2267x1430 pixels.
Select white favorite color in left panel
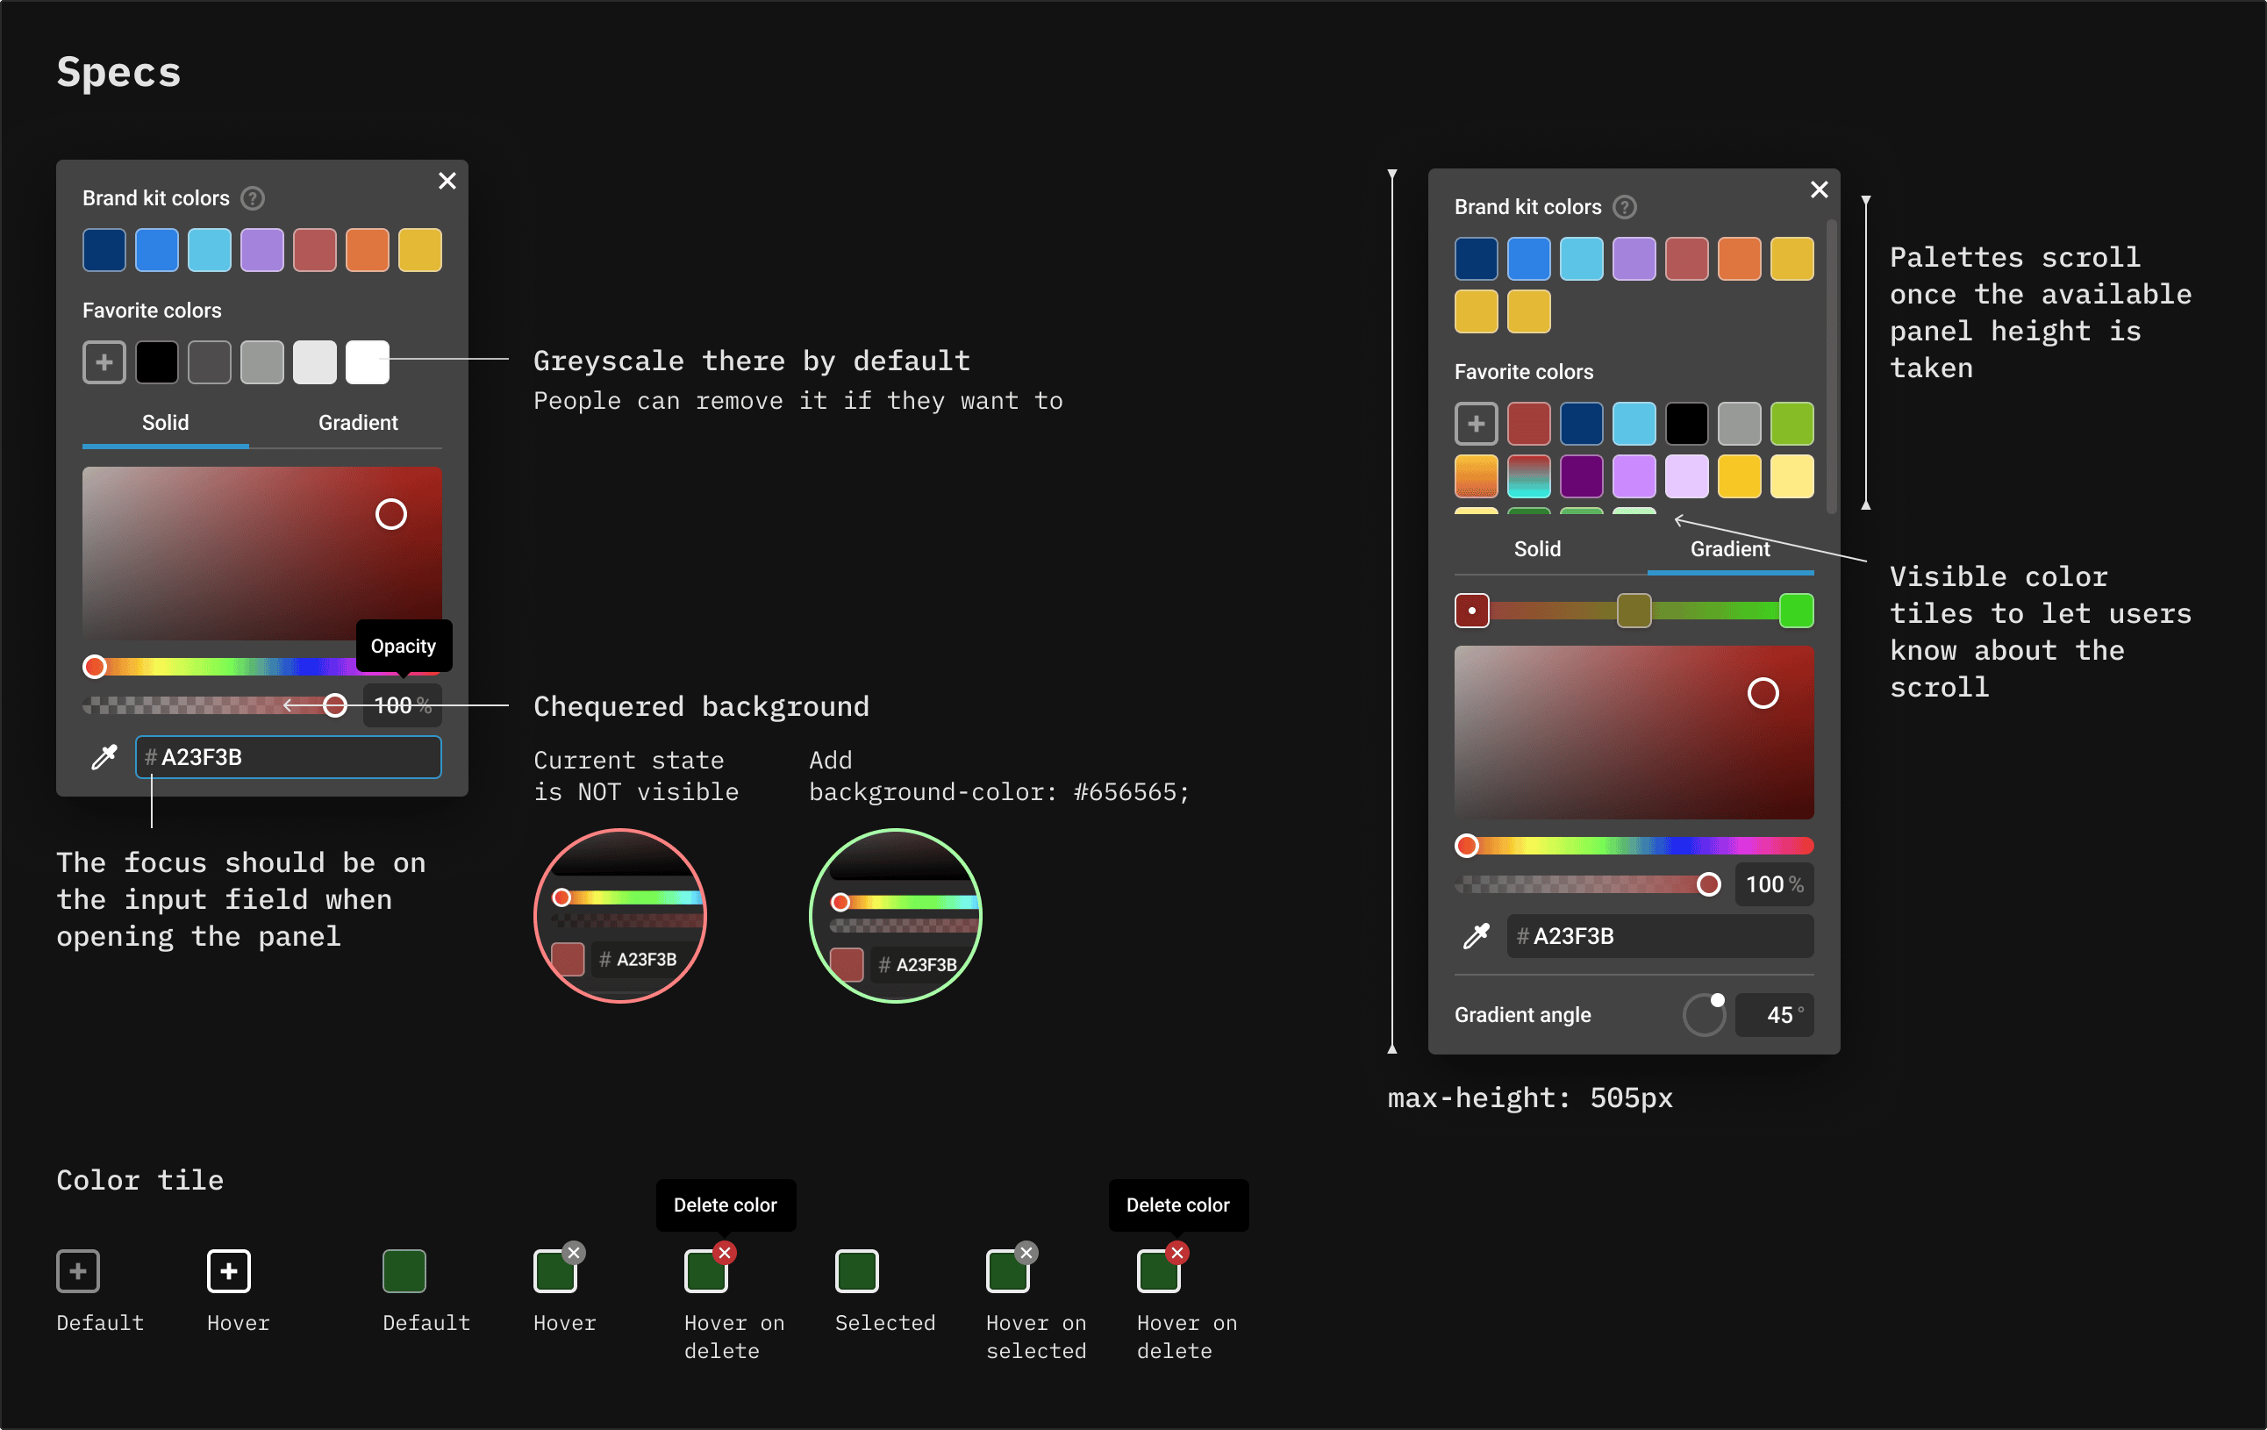368,362
